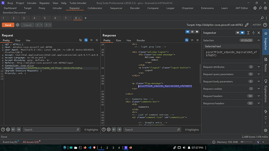This screenshot has width=269, height=151.
Task: Open the Repeater help icon beside HTTP/1
Action: tap(265, 25)
